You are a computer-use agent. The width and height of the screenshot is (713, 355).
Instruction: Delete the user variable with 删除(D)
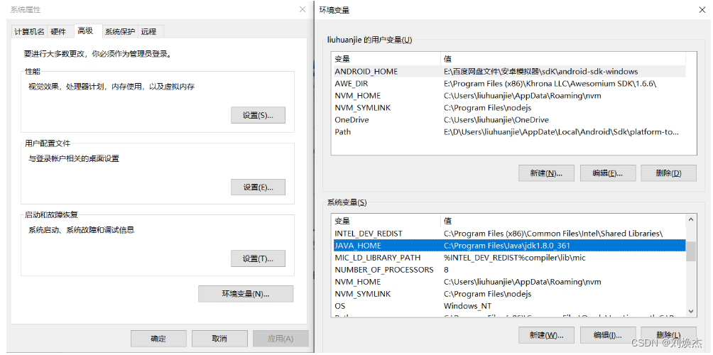point(668,173)
